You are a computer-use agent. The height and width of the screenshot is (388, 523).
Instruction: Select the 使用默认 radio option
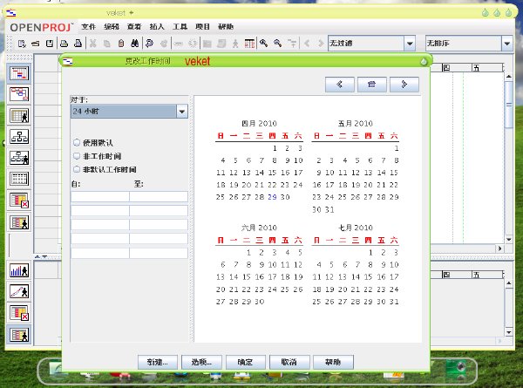[77, 143]
